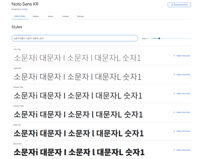
Task: Select the Black 900 style
Action: (x=182, y=150)
